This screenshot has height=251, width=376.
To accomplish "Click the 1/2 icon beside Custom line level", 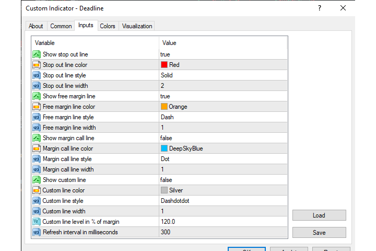I will (x=37, y=222).
